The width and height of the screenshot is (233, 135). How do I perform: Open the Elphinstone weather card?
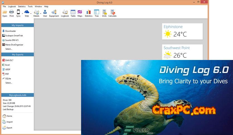tap(182, 31)
